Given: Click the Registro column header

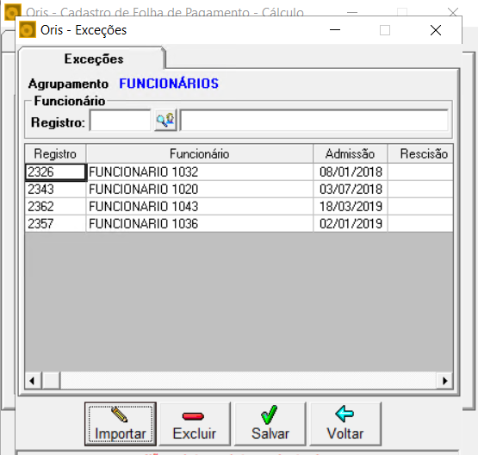Looking at the screenshot, I should pyautogui.click(x=55, y=153).
